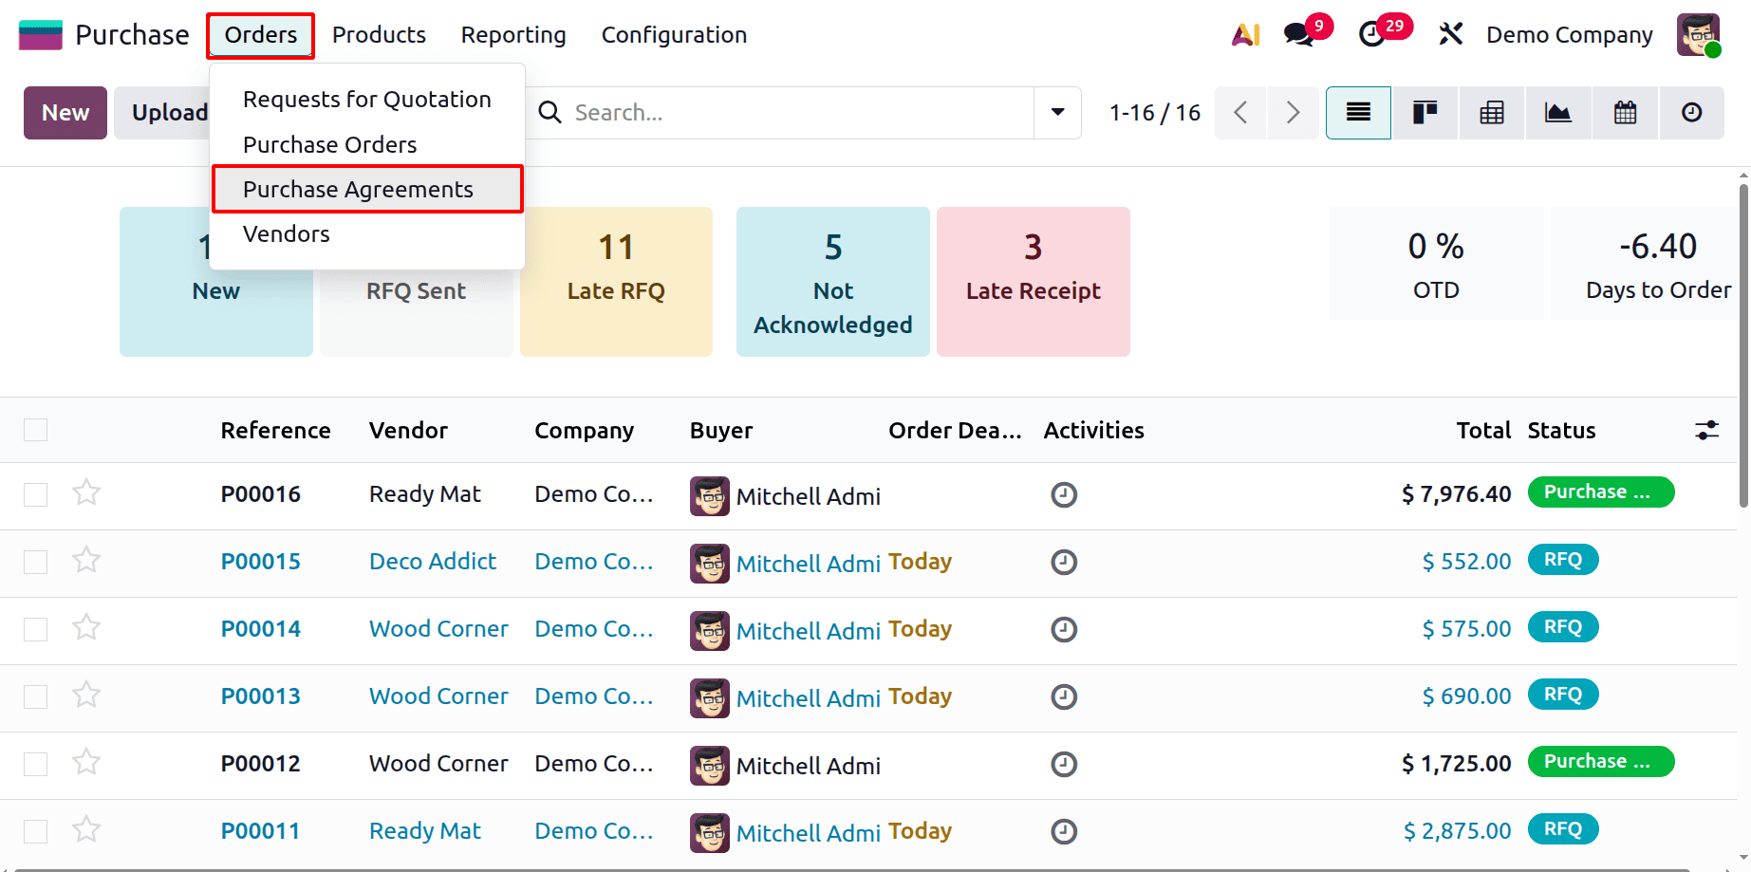Open the pivot view
The width and height of the screenshot is (1751, 872).
(x=1491, y=112)
